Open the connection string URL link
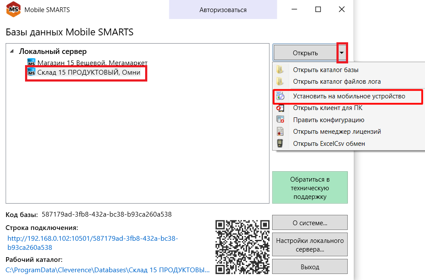 point(93,243)
